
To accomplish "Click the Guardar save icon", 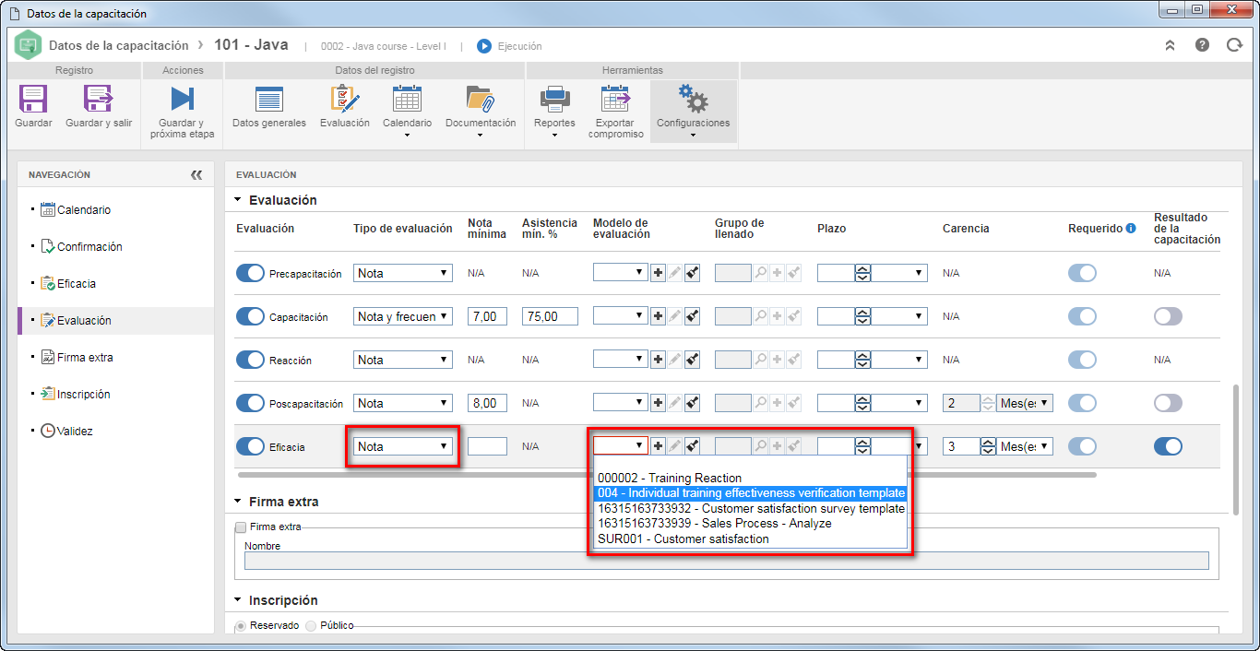I will point(33,100).
